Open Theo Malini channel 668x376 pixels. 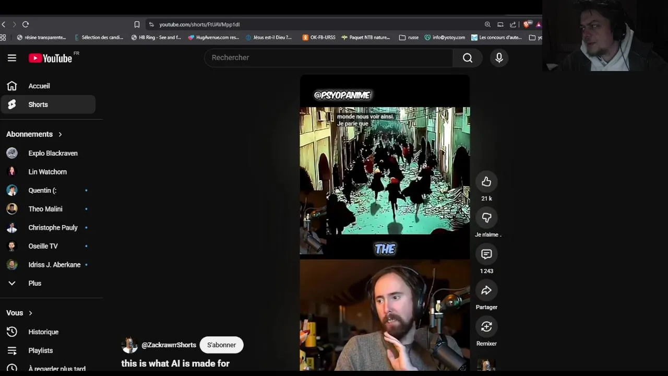(x=47, y=209)
